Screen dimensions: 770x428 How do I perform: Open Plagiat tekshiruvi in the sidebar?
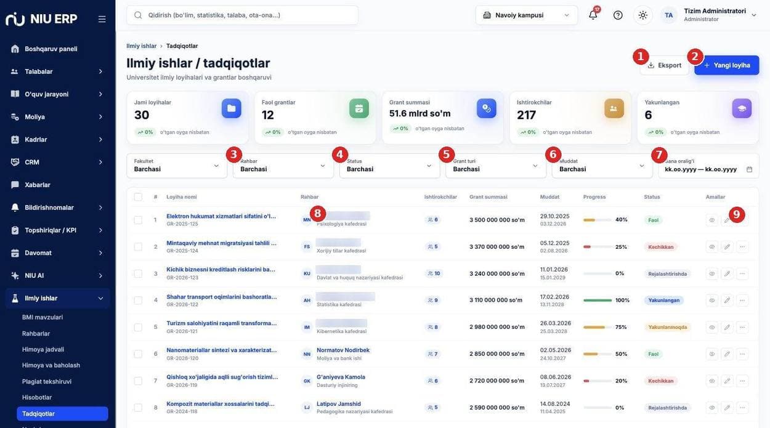tap(47, 381)
